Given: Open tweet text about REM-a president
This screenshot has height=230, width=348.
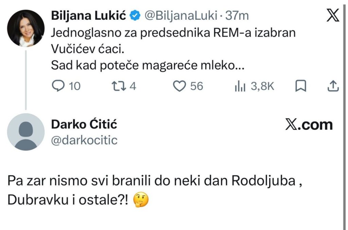Looking at the screenshot, I should coord(173,49).
